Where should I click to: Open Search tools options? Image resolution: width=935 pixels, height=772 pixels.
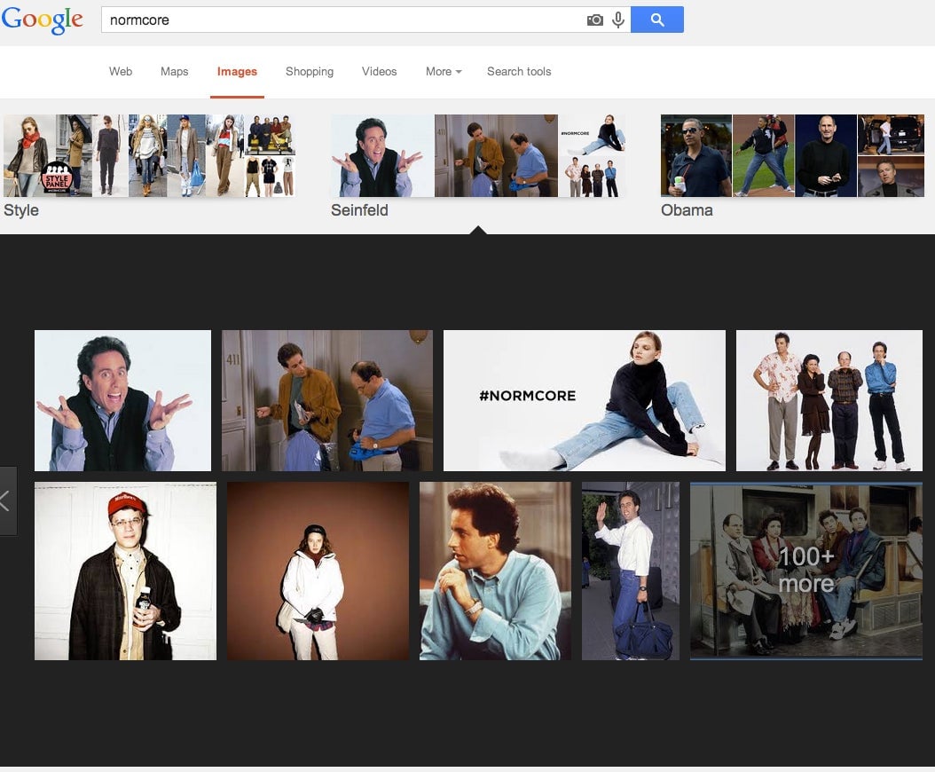pyautogui.click(x=519, y=72)
